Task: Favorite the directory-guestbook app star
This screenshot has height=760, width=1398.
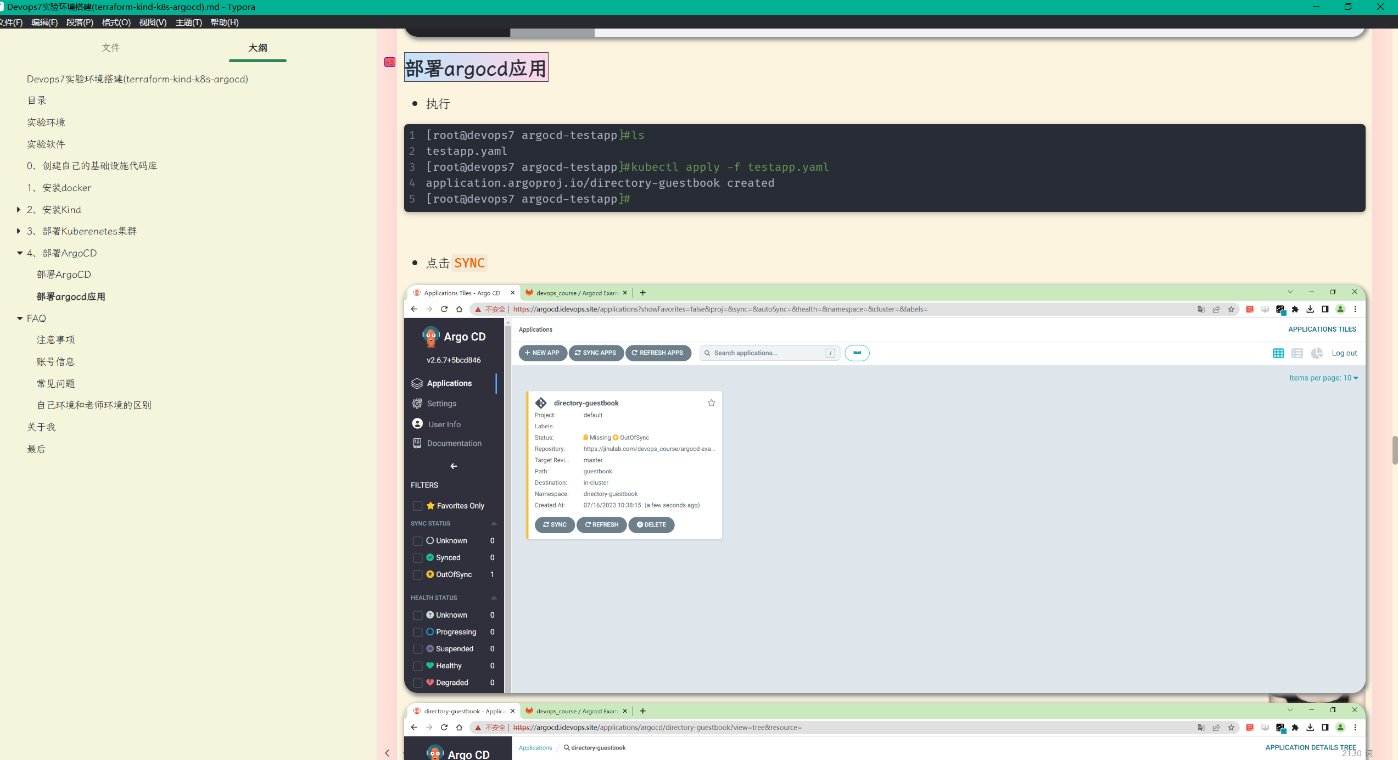Action: coord(712,403)
